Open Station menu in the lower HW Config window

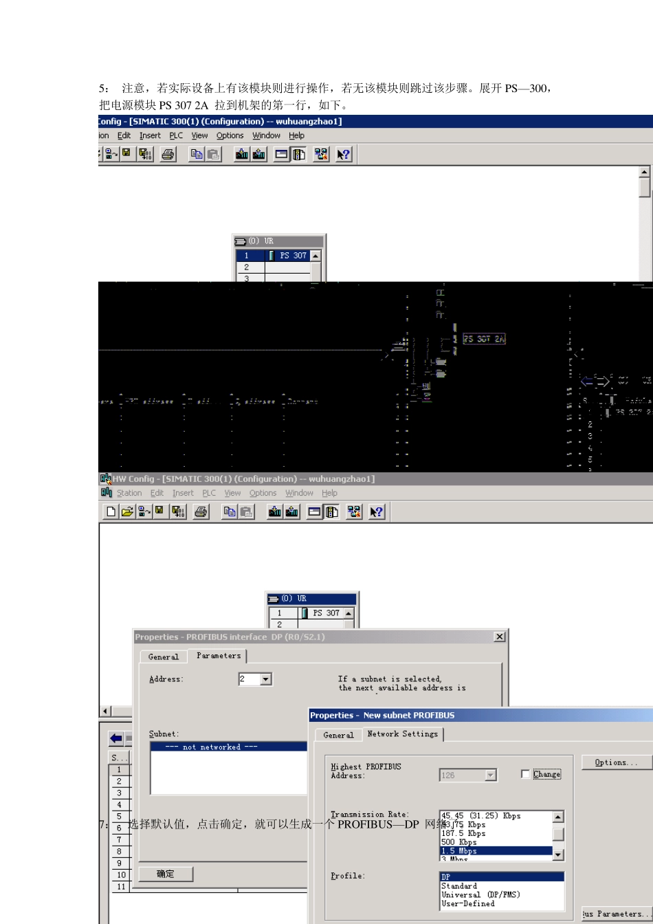tap(129, 493)
